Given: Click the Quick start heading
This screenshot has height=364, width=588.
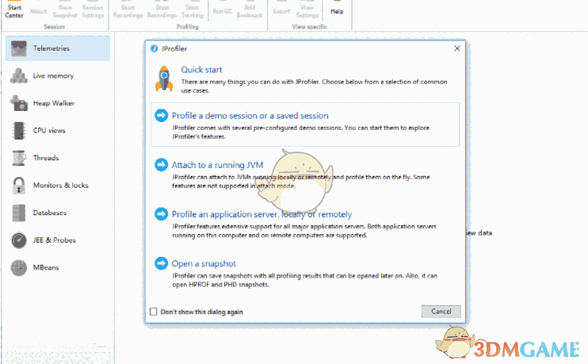Looking at the screenshot, I should (201, 70).
